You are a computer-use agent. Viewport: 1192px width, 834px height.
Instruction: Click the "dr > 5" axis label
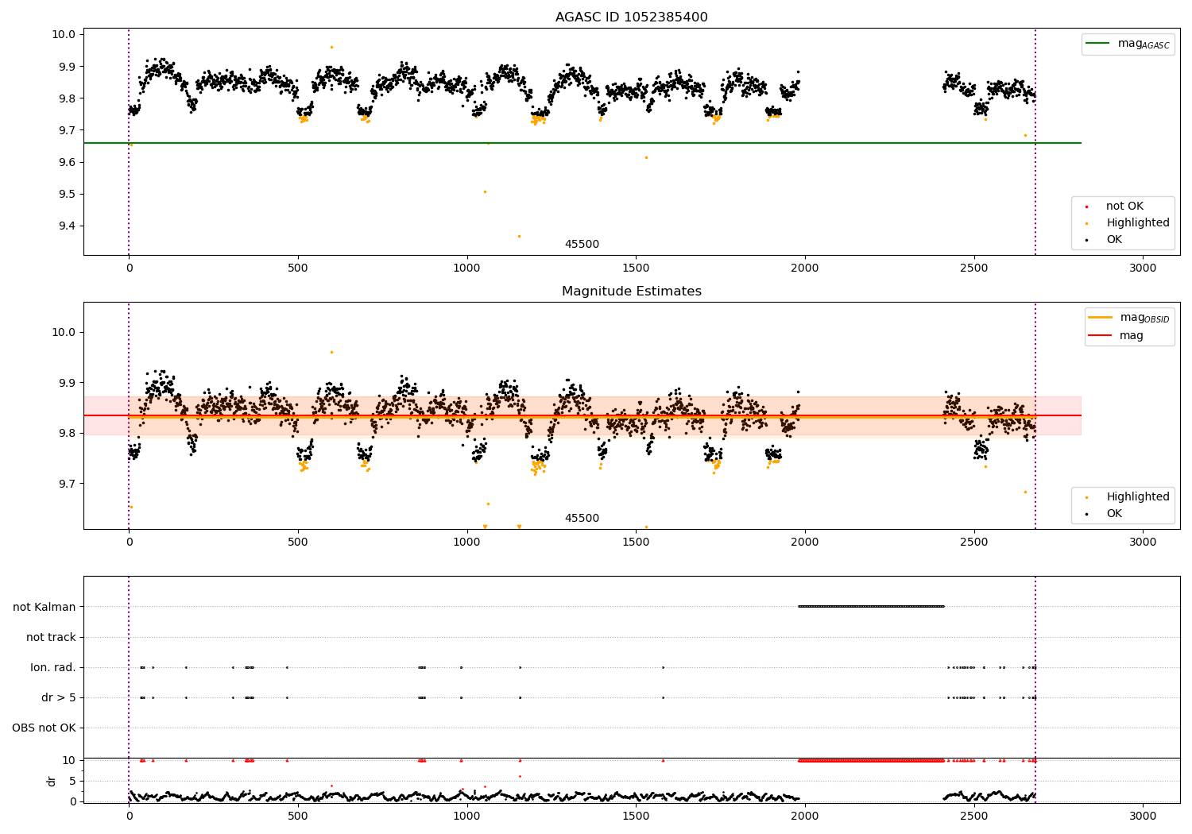[59, 697]
